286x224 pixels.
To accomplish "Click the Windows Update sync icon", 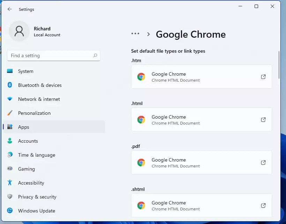I will point(10,210).
